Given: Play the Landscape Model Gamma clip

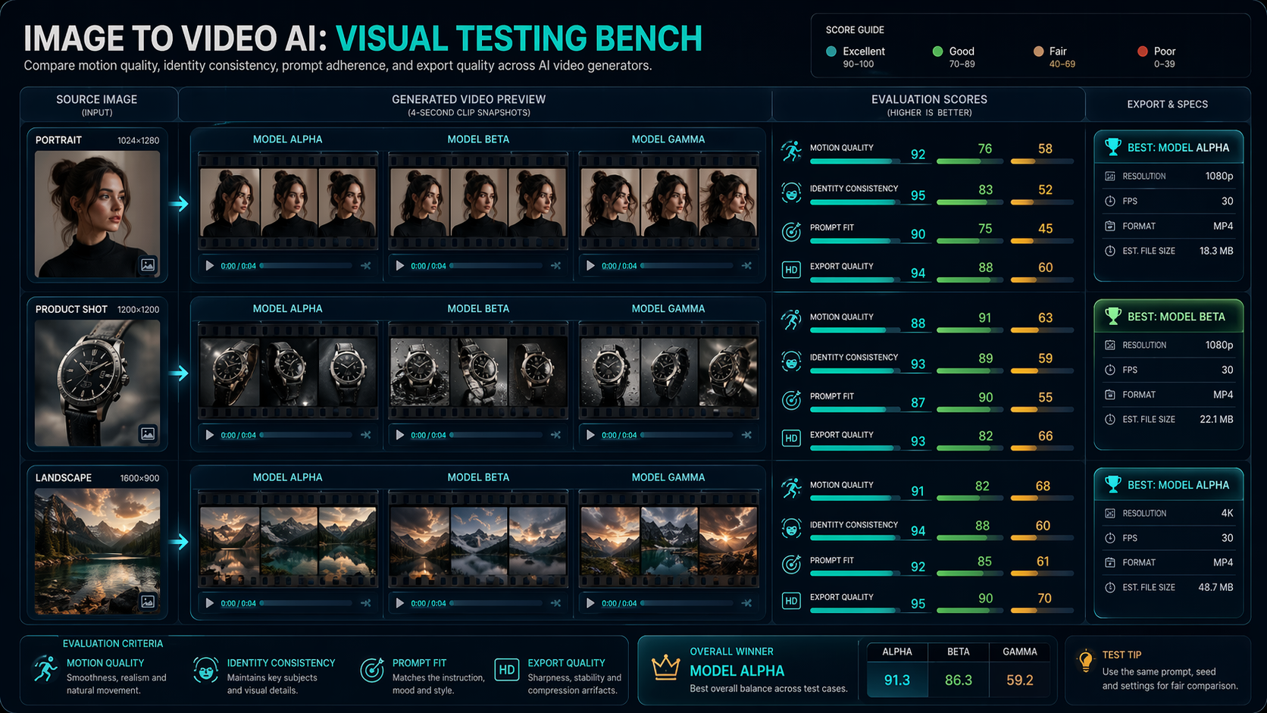Looking at the screenshot, I should pyautogui.click(x=590, y=603).
